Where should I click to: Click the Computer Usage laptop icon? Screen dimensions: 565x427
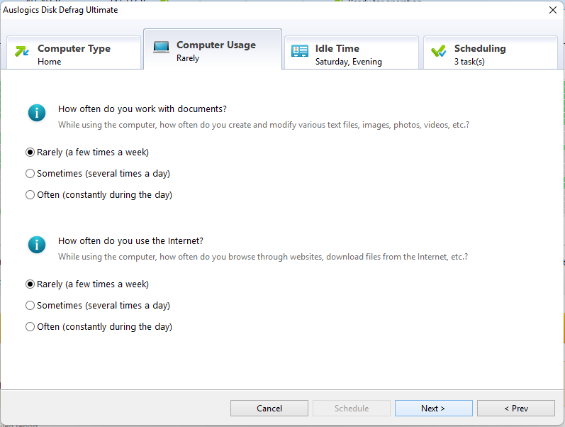pyautogui.click(x=161, y=48)
